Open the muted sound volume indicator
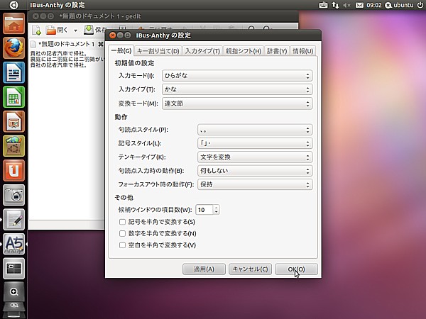426x319 pixels. [x=346, y=5]
